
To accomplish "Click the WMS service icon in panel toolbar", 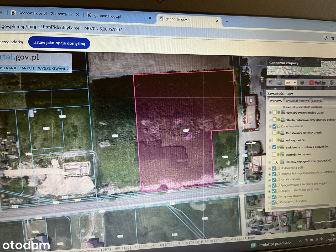I will [279, 82].
